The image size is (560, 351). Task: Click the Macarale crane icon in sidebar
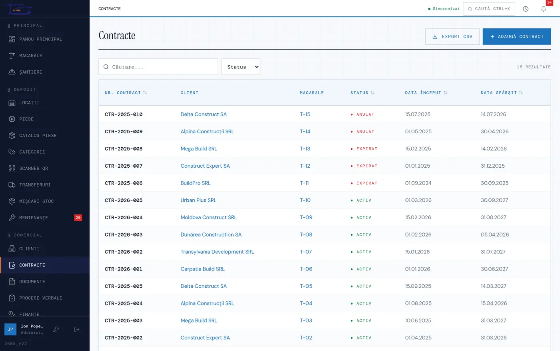point(12,56)
